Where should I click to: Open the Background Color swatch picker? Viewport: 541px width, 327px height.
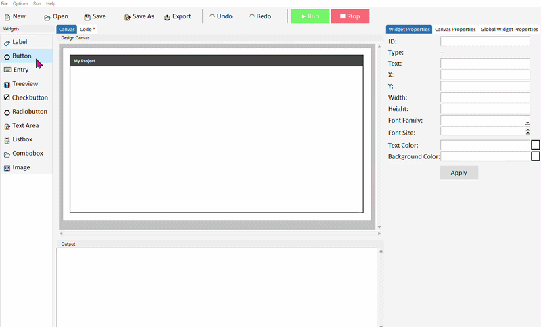coord(535,156)
